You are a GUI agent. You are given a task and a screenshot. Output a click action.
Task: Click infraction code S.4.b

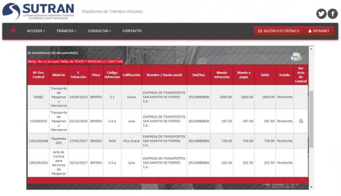[x=112, y=121]
